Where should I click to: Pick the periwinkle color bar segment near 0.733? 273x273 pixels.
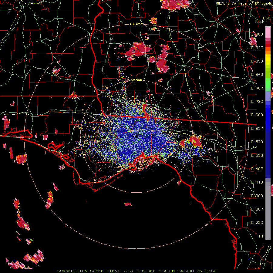point(268,96)
